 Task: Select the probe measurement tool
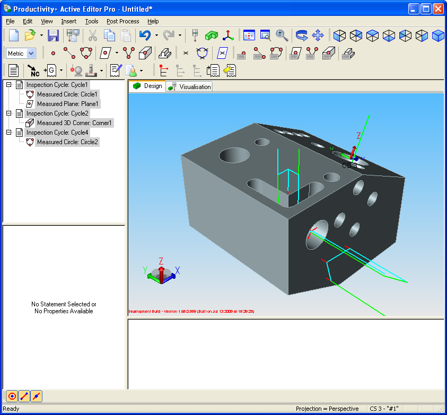pyautogui.click(x=77, y=70)
